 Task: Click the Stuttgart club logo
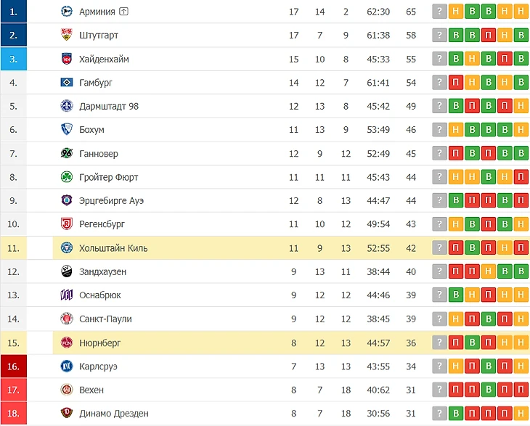[x=67, y=35]
